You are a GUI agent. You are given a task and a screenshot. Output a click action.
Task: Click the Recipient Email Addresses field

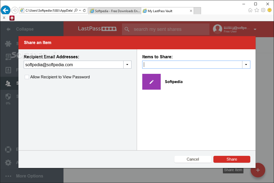[x=74, y=65]
